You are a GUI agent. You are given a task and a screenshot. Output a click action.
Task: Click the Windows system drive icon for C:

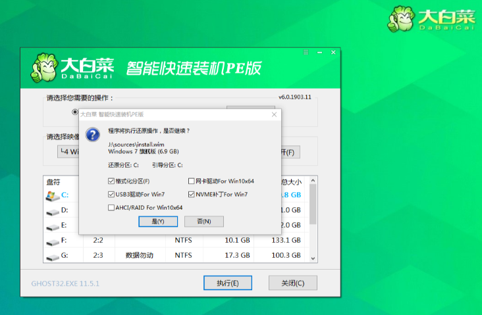(x=53, y=195)
